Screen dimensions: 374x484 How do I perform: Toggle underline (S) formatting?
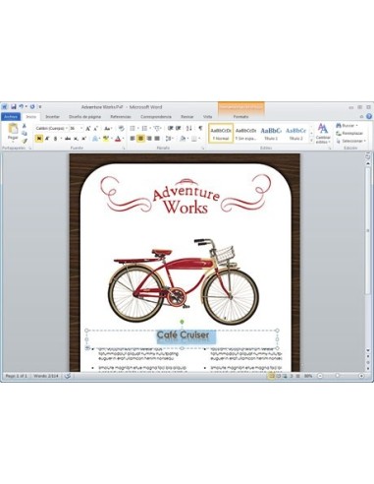click(55, 139)
